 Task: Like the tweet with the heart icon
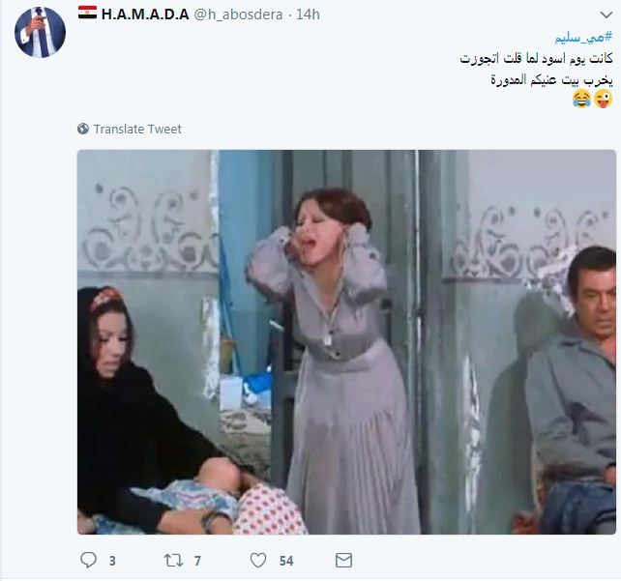click(258, 561)
